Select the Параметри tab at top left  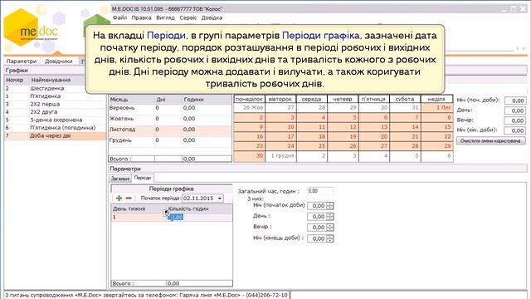pyautogui.click(x=22, y=61)
